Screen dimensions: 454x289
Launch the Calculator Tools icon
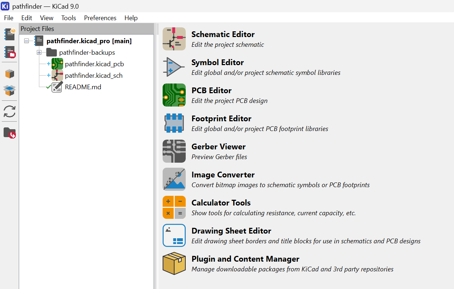[174, 207]
